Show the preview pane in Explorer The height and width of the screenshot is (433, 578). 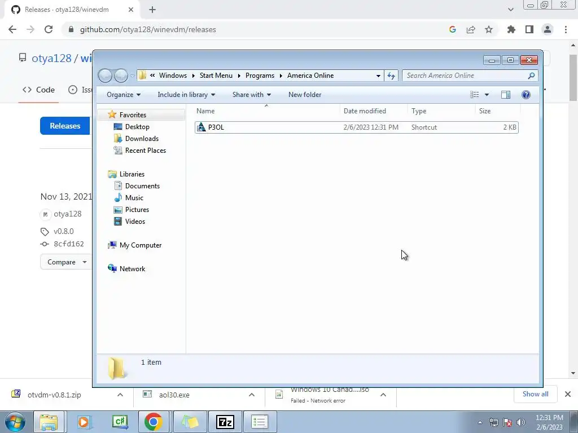tap(506, 95)
